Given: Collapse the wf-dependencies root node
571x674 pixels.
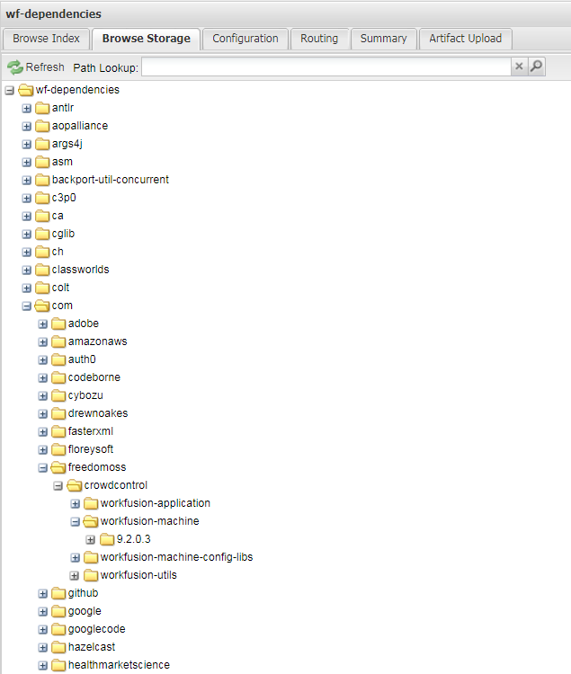Looking at the screenshot, I should point(10,90).
